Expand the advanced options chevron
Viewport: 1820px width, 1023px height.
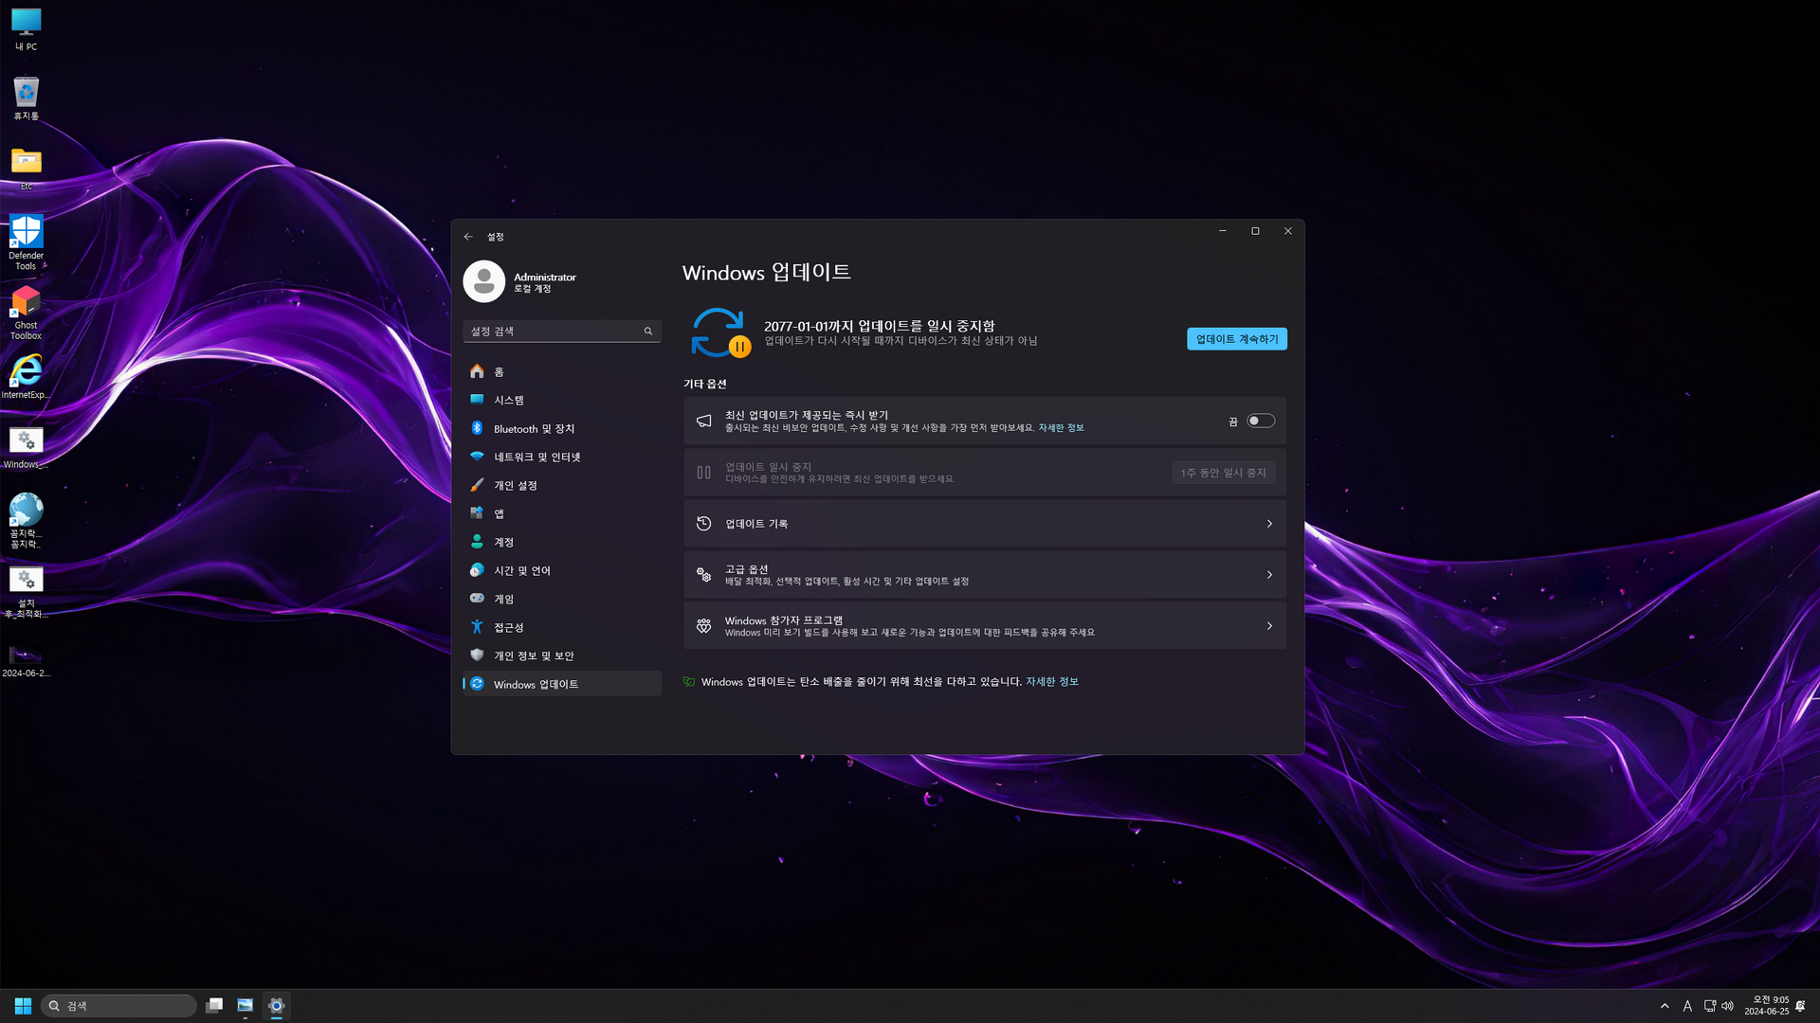1269,575
